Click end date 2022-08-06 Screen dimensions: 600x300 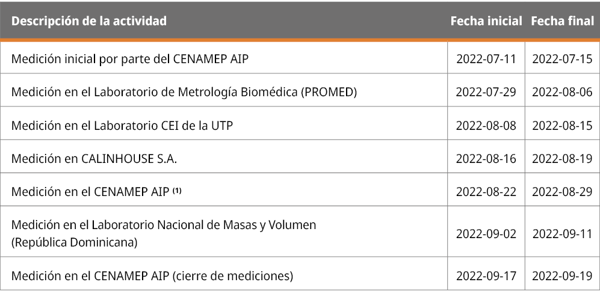[562, 92]
